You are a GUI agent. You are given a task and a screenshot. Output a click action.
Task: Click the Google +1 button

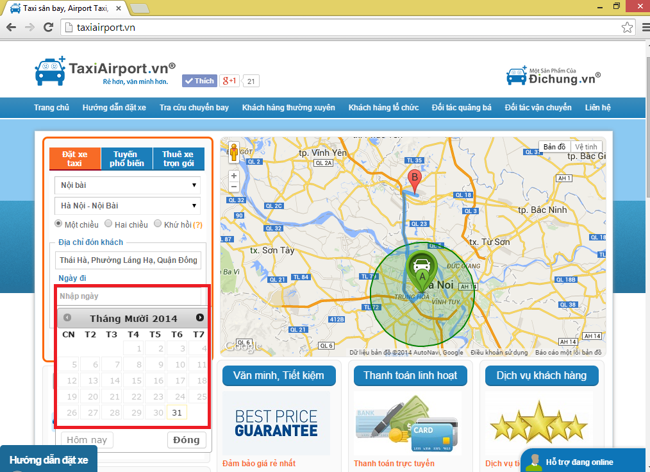coord(229,81)
